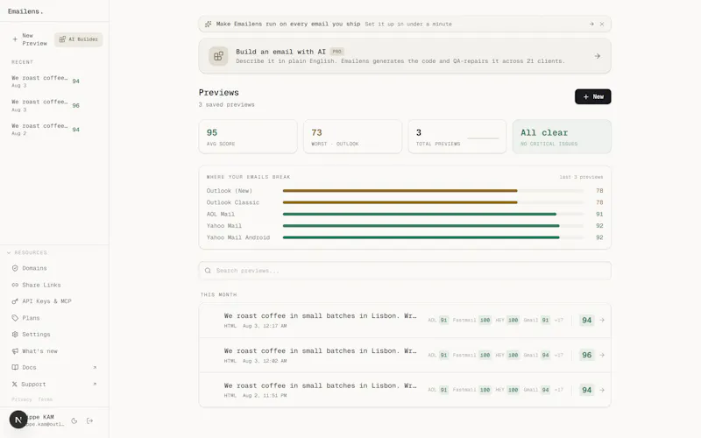The image size is (701, 438).
Task: Click the search magnifier icon
Action: tap(208, 271)
